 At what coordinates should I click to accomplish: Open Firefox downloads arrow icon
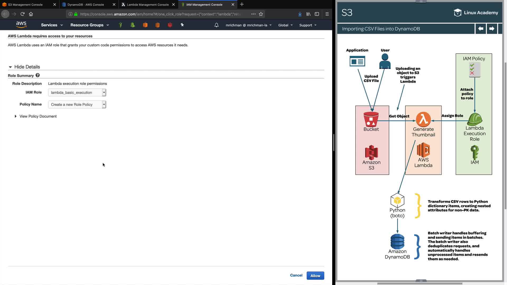click(300, 14)
